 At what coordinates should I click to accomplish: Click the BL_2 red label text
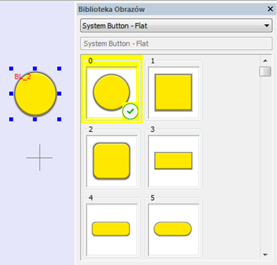23,77
